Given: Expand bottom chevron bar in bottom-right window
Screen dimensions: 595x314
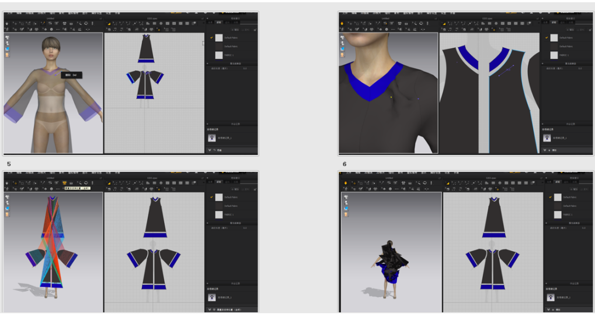Looking at the screenshot, I should pos(546,310).
